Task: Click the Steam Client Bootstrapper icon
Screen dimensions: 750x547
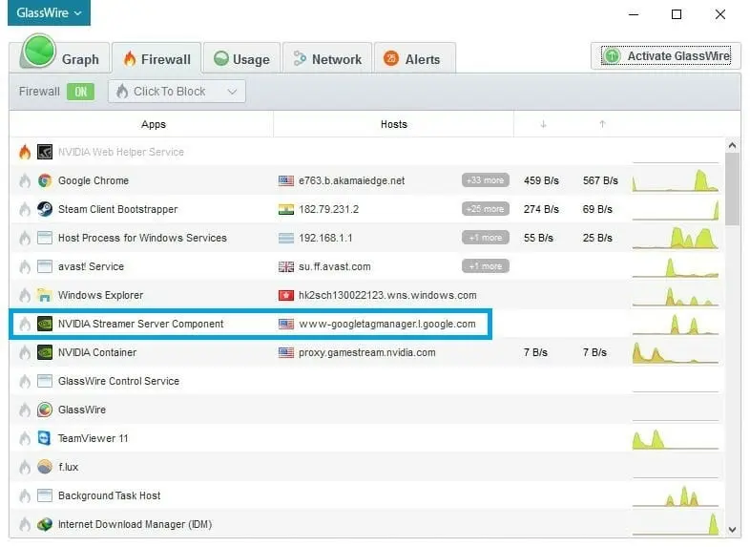Action: tap(45, 209)
